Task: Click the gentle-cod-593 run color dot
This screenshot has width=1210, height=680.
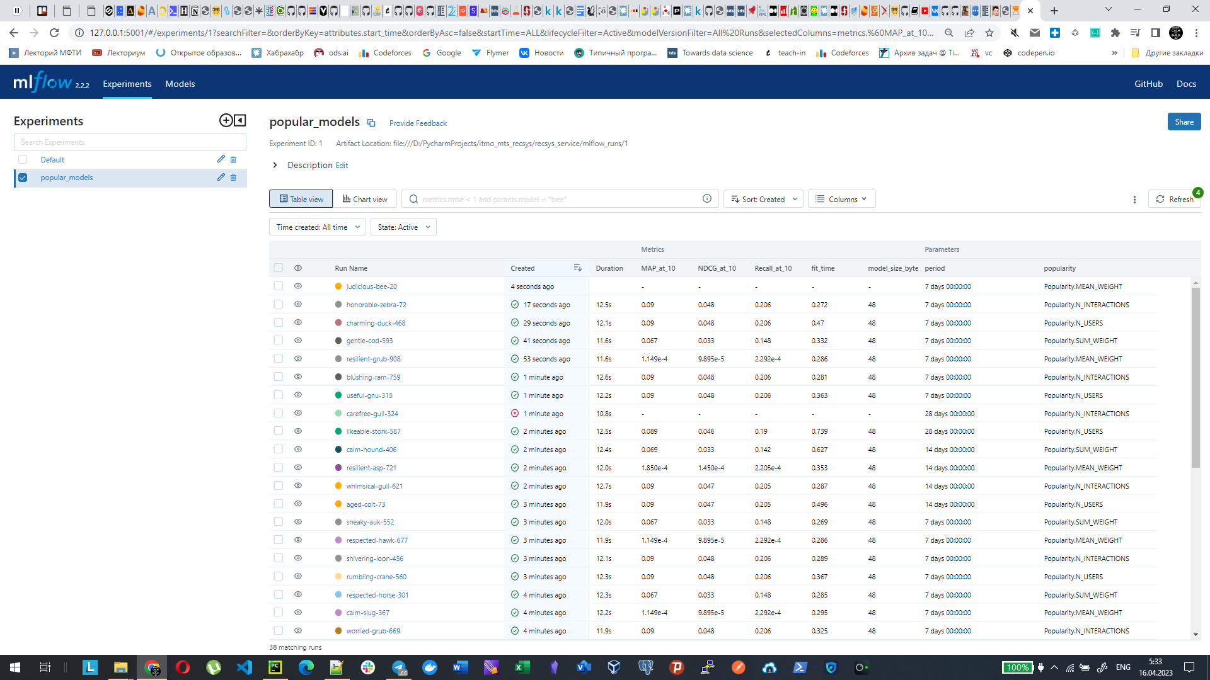Action: pos(338,341)
